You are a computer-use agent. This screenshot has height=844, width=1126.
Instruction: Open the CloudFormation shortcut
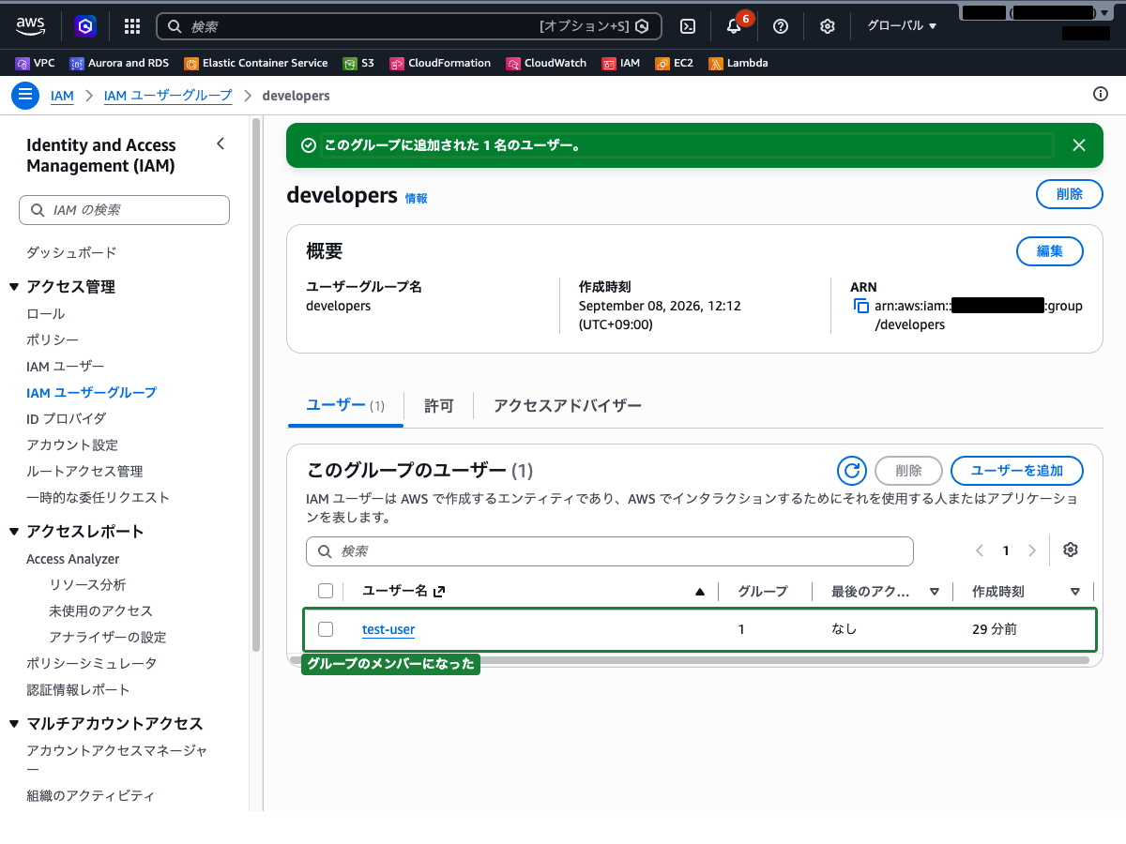point(440,64)
